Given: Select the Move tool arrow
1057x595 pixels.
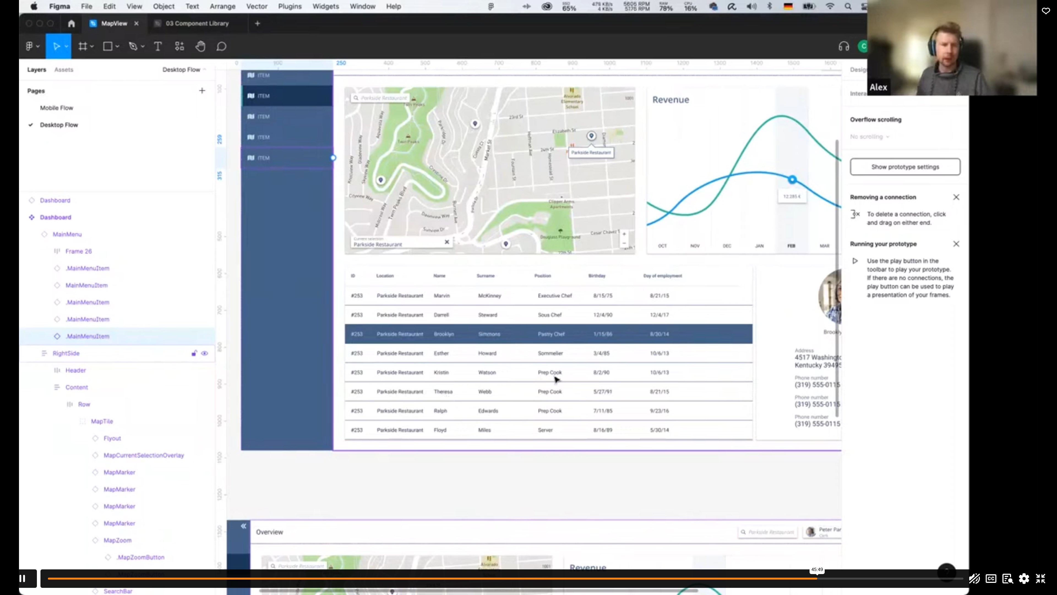Looking at the screenshot, I should [x=57, y=46].
